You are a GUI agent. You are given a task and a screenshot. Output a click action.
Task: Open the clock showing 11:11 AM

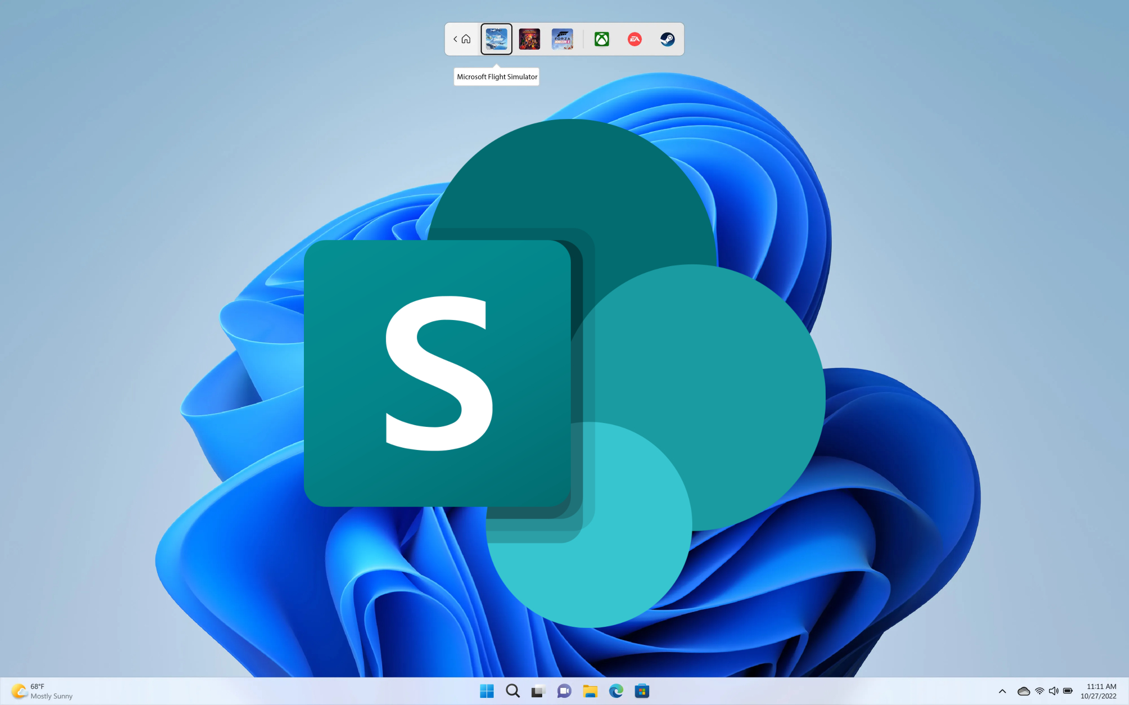(1099, 691)
